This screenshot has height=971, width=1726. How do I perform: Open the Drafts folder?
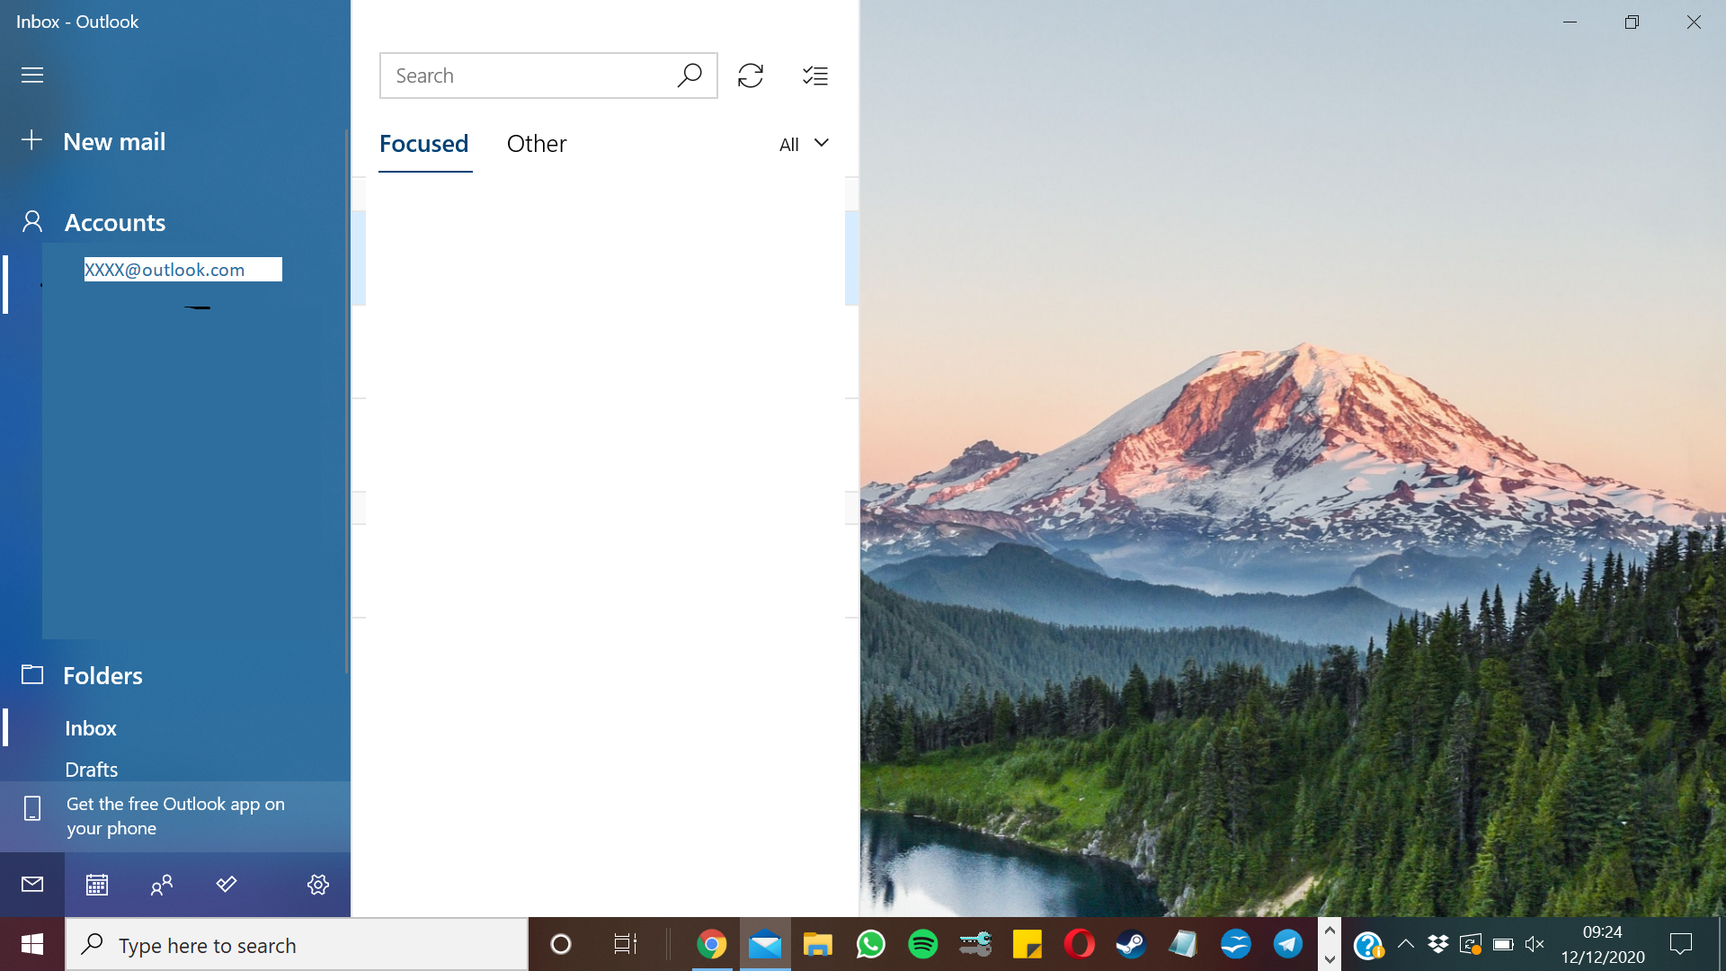91,769
